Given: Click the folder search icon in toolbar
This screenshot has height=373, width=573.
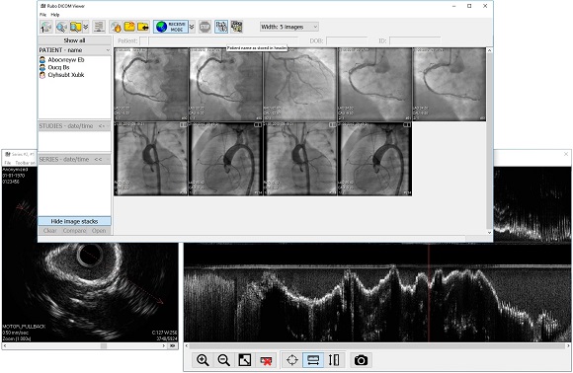Looking at the screenshot, I should click(x=75, y=27).
